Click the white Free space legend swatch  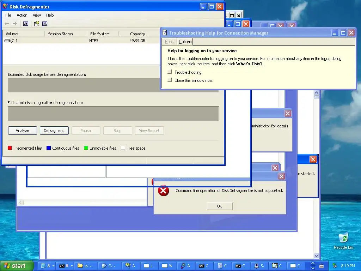click(x=123, y=148)
